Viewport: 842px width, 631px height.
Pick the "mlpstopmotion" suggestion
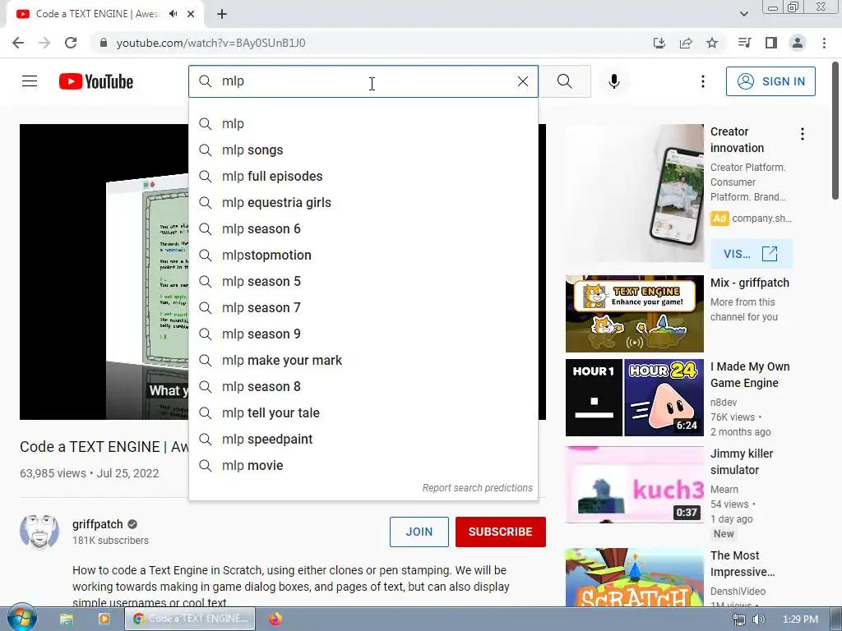tap(363, 256)
